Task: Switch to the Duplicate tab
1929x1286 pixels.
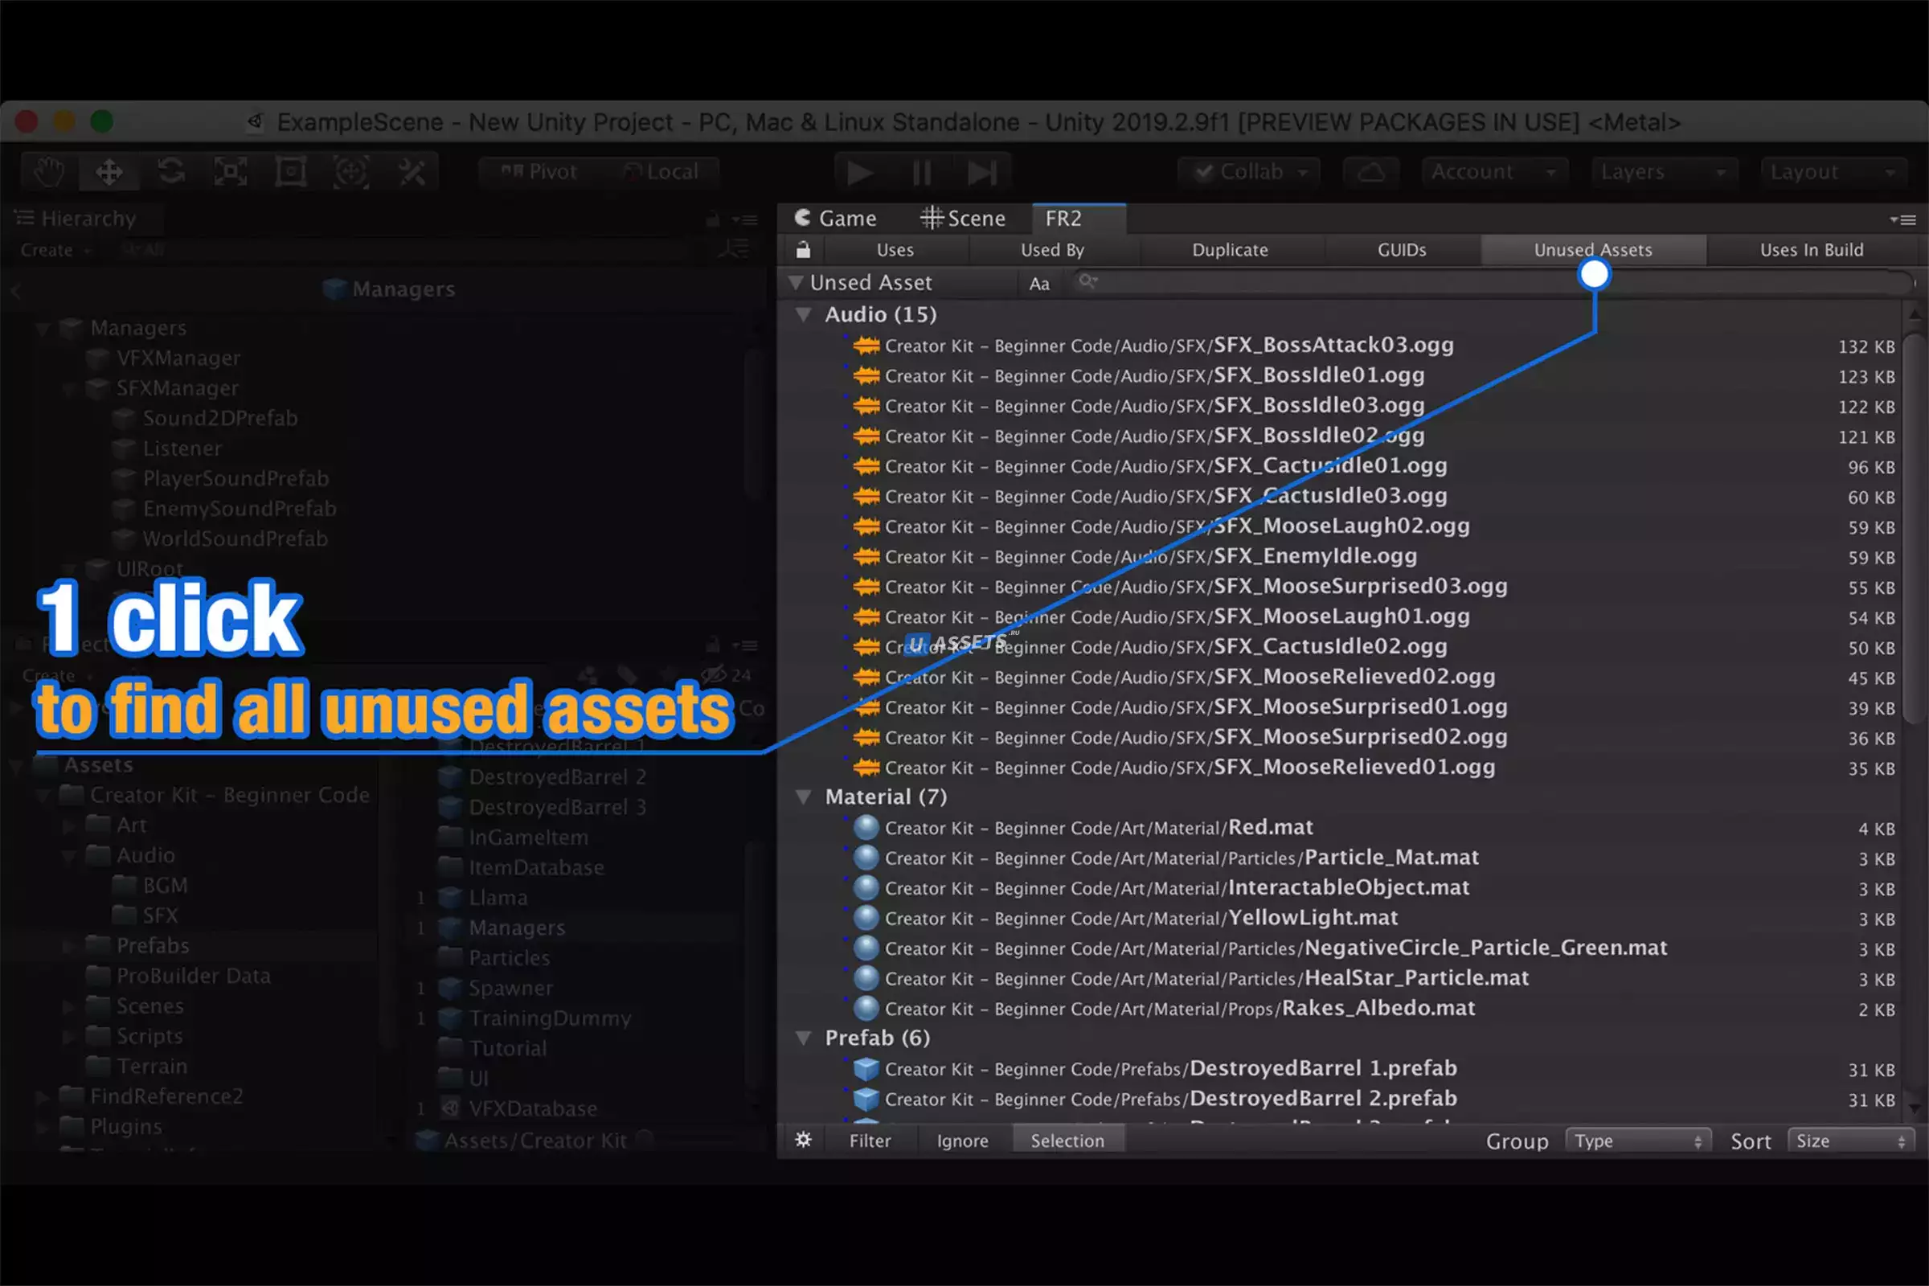Action: pyautogui.click(x=1230, y=250)
